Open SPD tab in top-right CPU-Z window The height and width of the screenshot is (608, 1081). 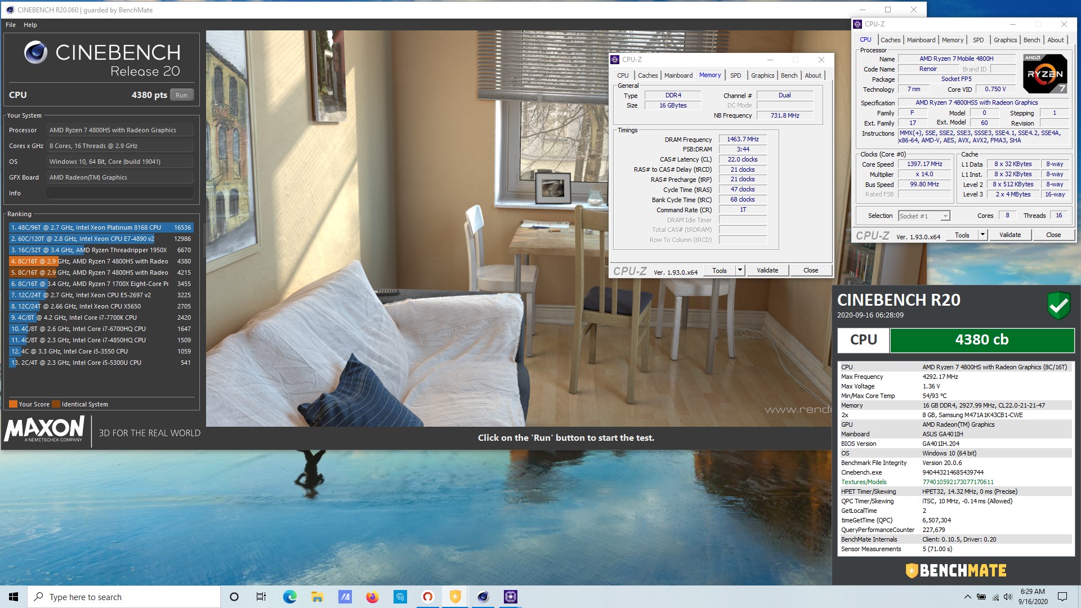point(979,40)
